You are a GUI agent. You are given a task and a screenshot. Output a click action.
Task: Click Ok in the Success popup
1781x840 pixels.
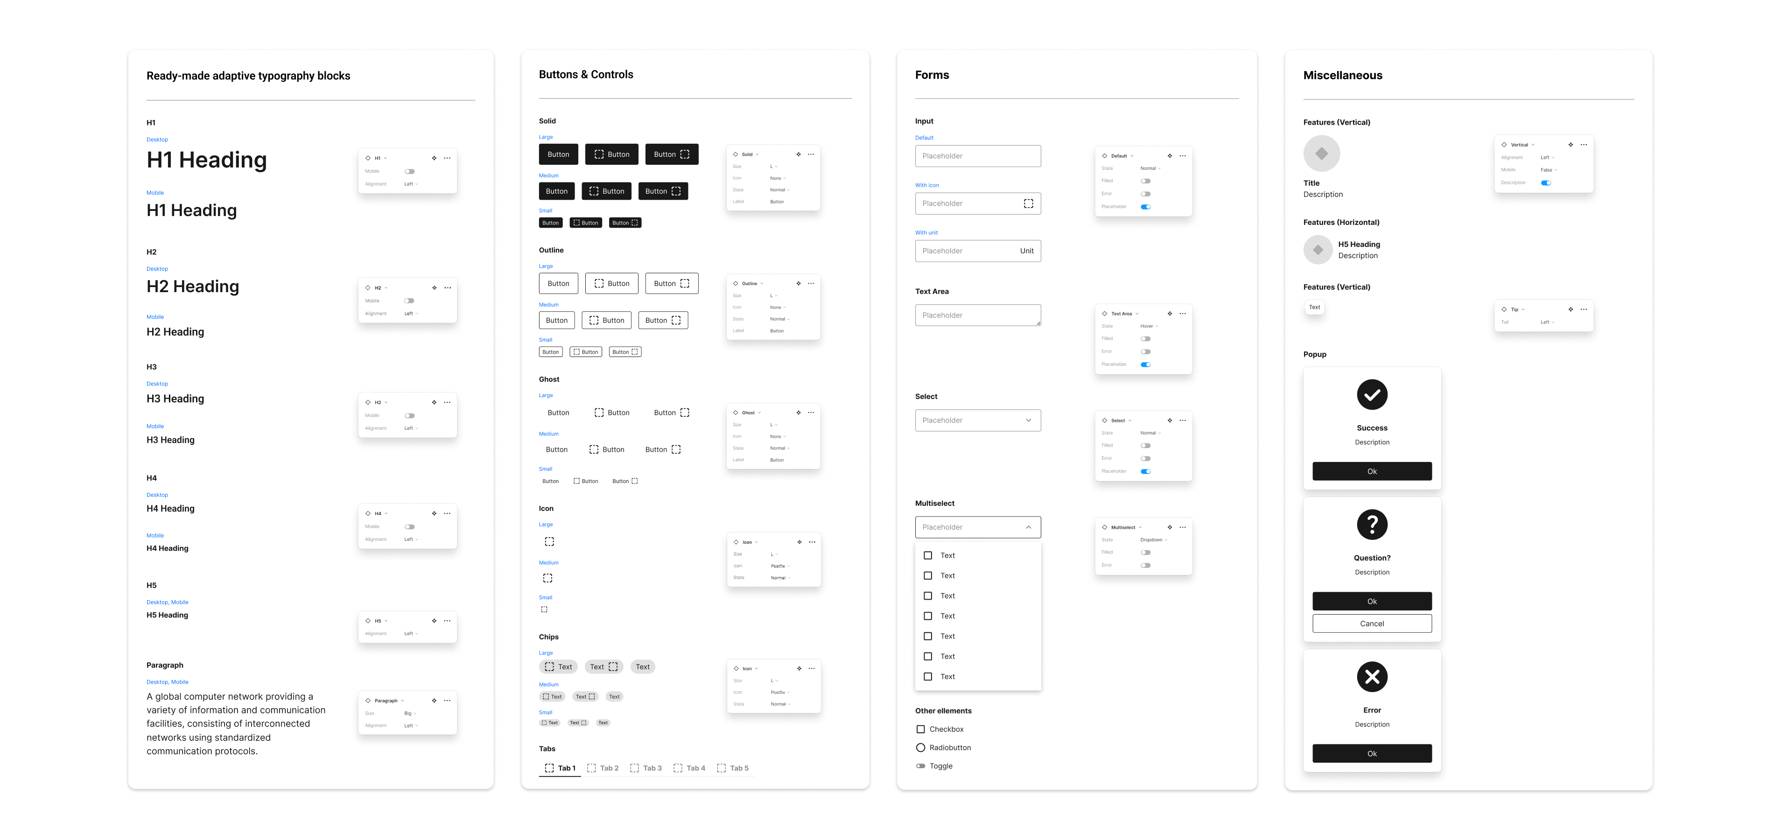coord(1372,471)
